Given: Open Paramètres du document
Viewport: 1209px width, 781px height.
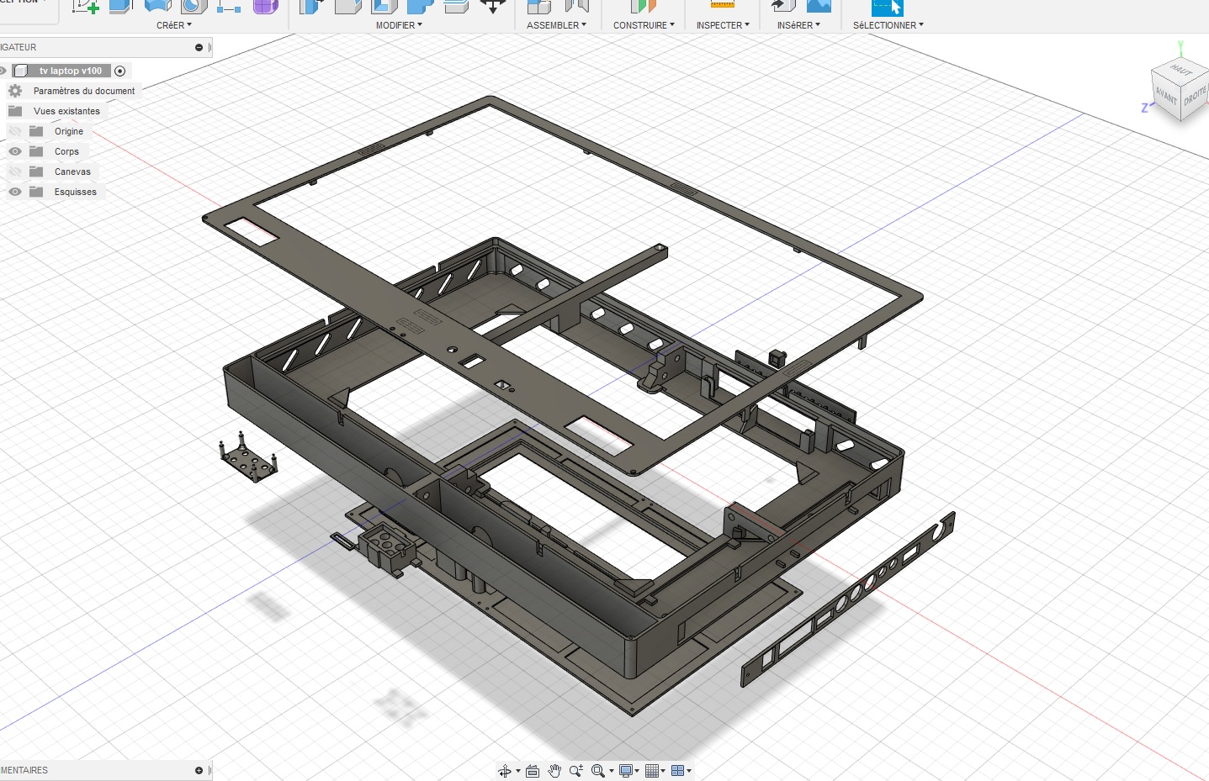Looking at the screenshot, I should point(83,91).
